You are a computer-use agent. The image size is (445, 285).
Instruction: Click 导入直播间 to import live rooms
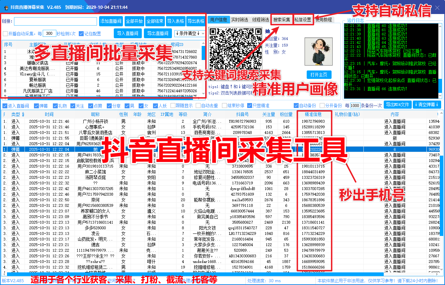tap(127, 33)
